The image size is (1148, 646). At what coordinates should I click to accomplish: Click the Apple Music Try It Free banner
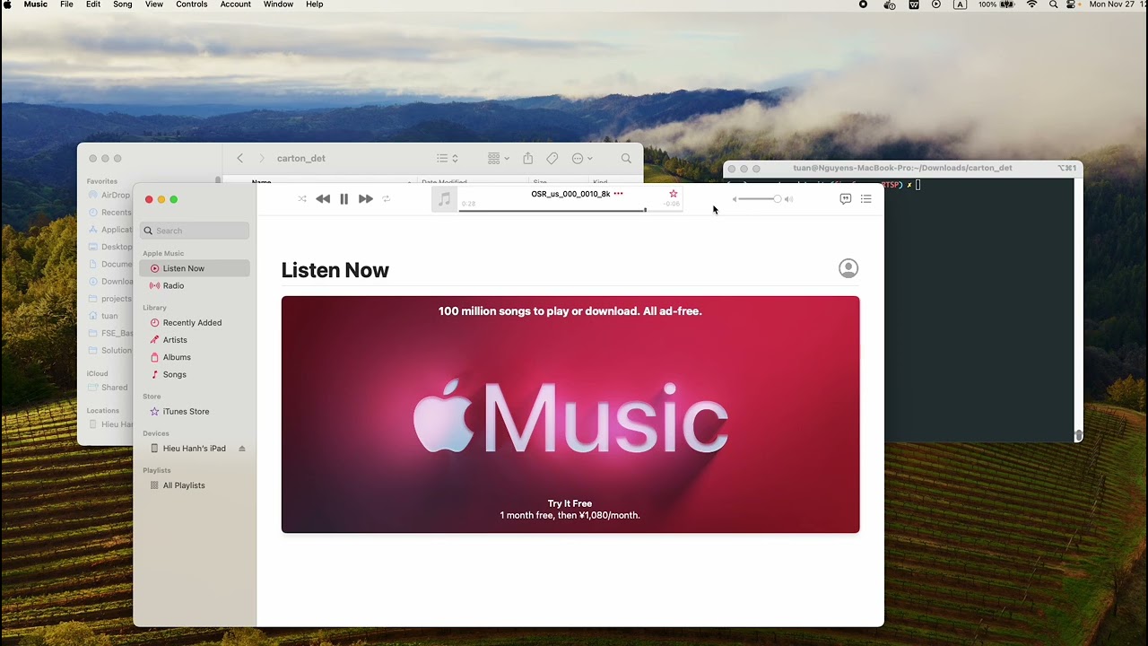570,415
